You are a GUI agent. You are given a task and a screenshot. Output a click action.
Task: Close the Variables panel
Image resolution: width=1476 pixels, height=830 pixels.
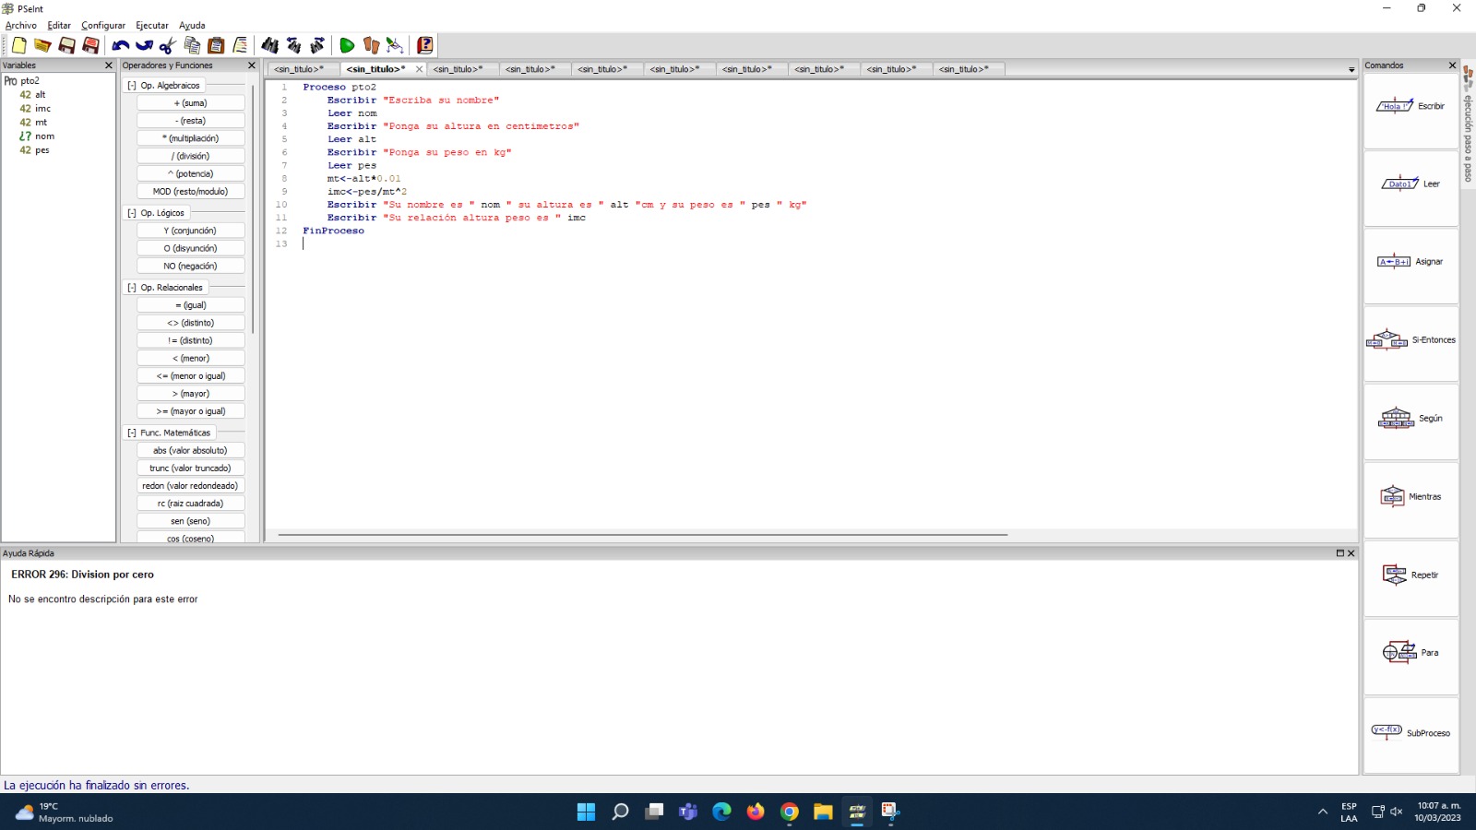coord(108,65)
